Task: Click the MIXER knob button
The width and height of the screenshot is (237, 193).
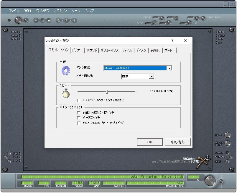Action: coord(227,135)
